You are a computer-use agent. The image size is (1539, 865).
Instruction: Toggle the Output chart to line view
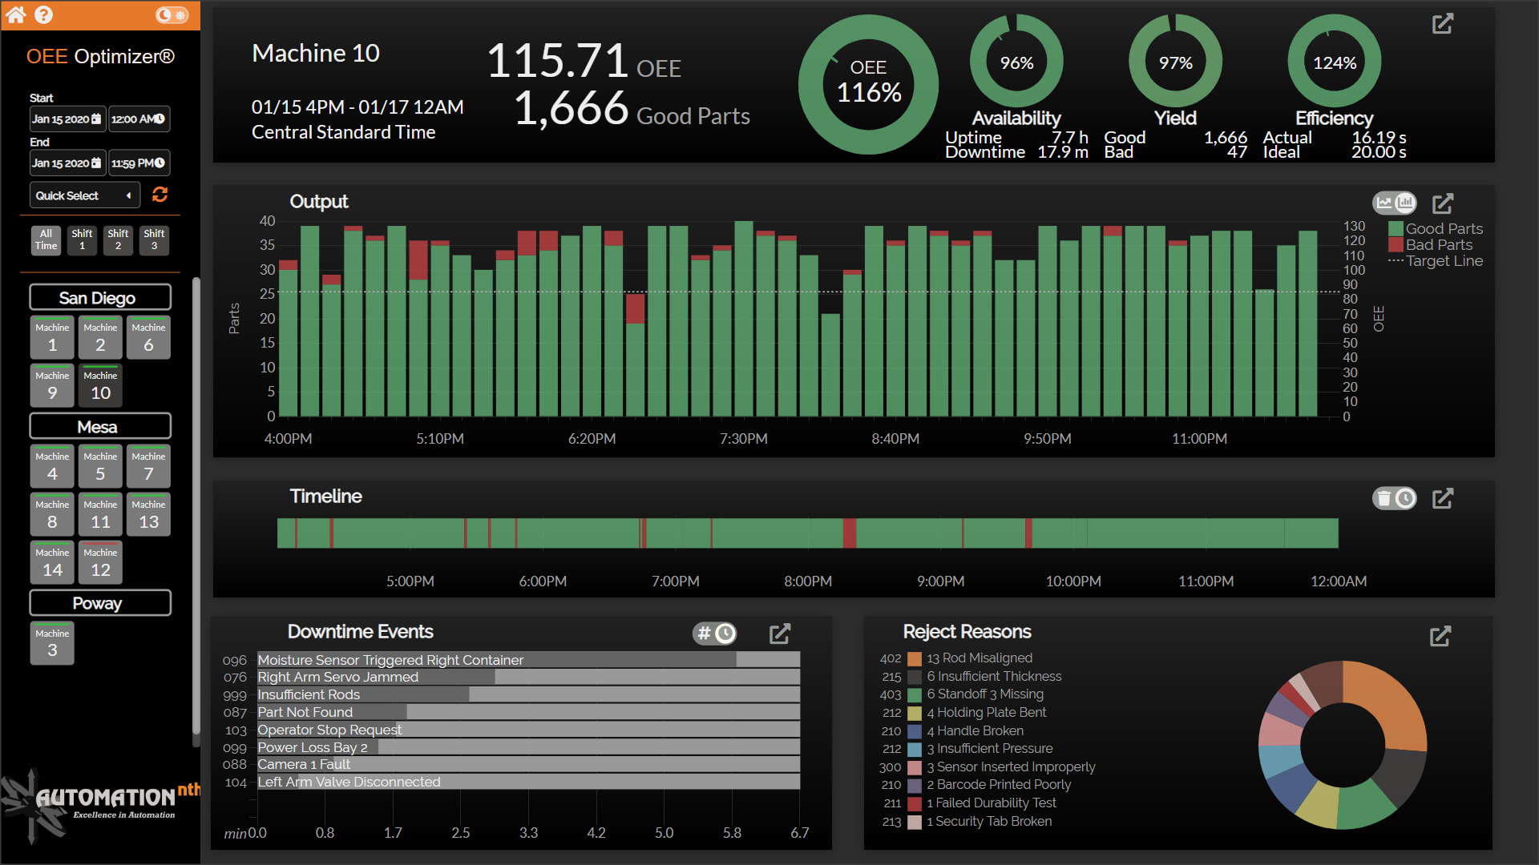click(x=1386, y=203)
